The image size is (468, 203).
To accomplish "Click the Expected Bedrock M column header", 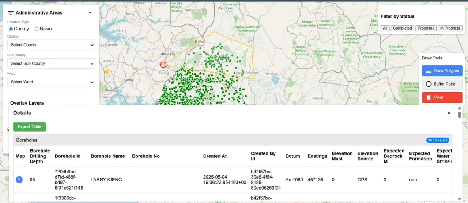I will pyautogui.click(x=394, y=156).
